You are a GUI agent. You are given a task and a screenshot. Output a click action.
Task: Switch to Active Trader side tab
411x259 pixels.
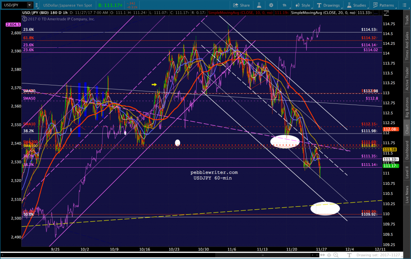point(407,79)
